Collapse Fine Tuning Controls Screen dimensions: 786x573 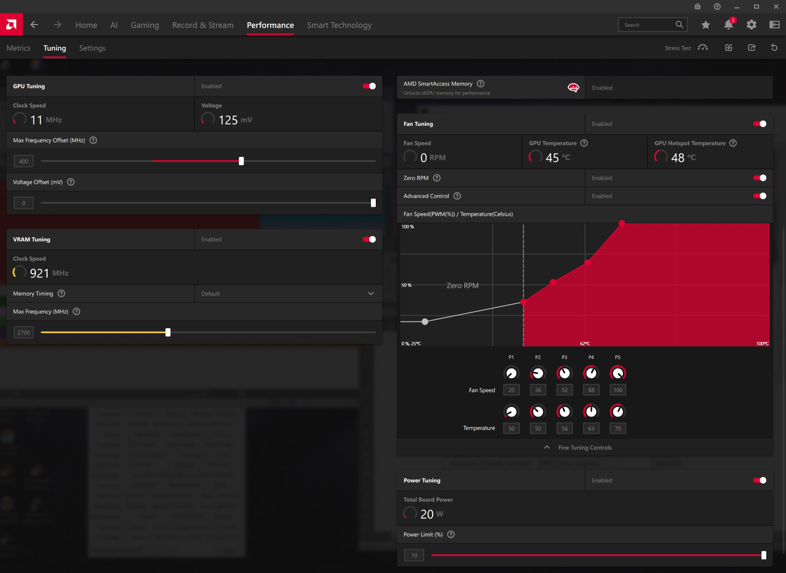click(x=579, y=447)
